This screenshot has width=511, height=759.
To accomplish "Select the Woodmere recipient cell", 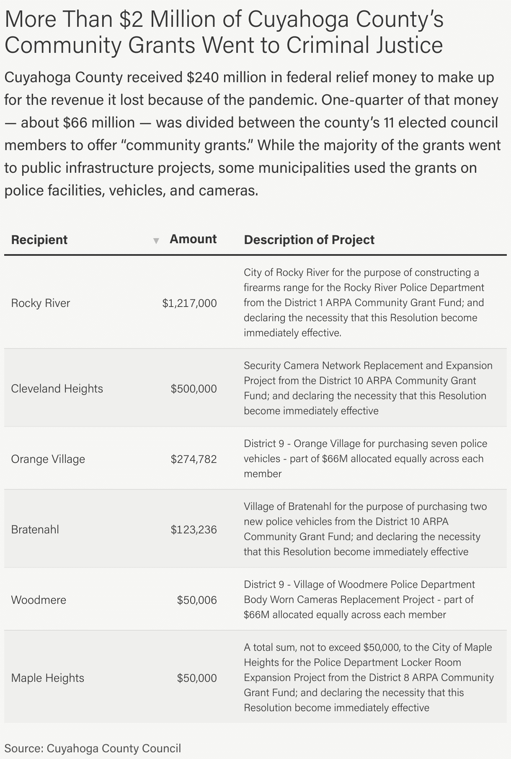I will [39, 600].
